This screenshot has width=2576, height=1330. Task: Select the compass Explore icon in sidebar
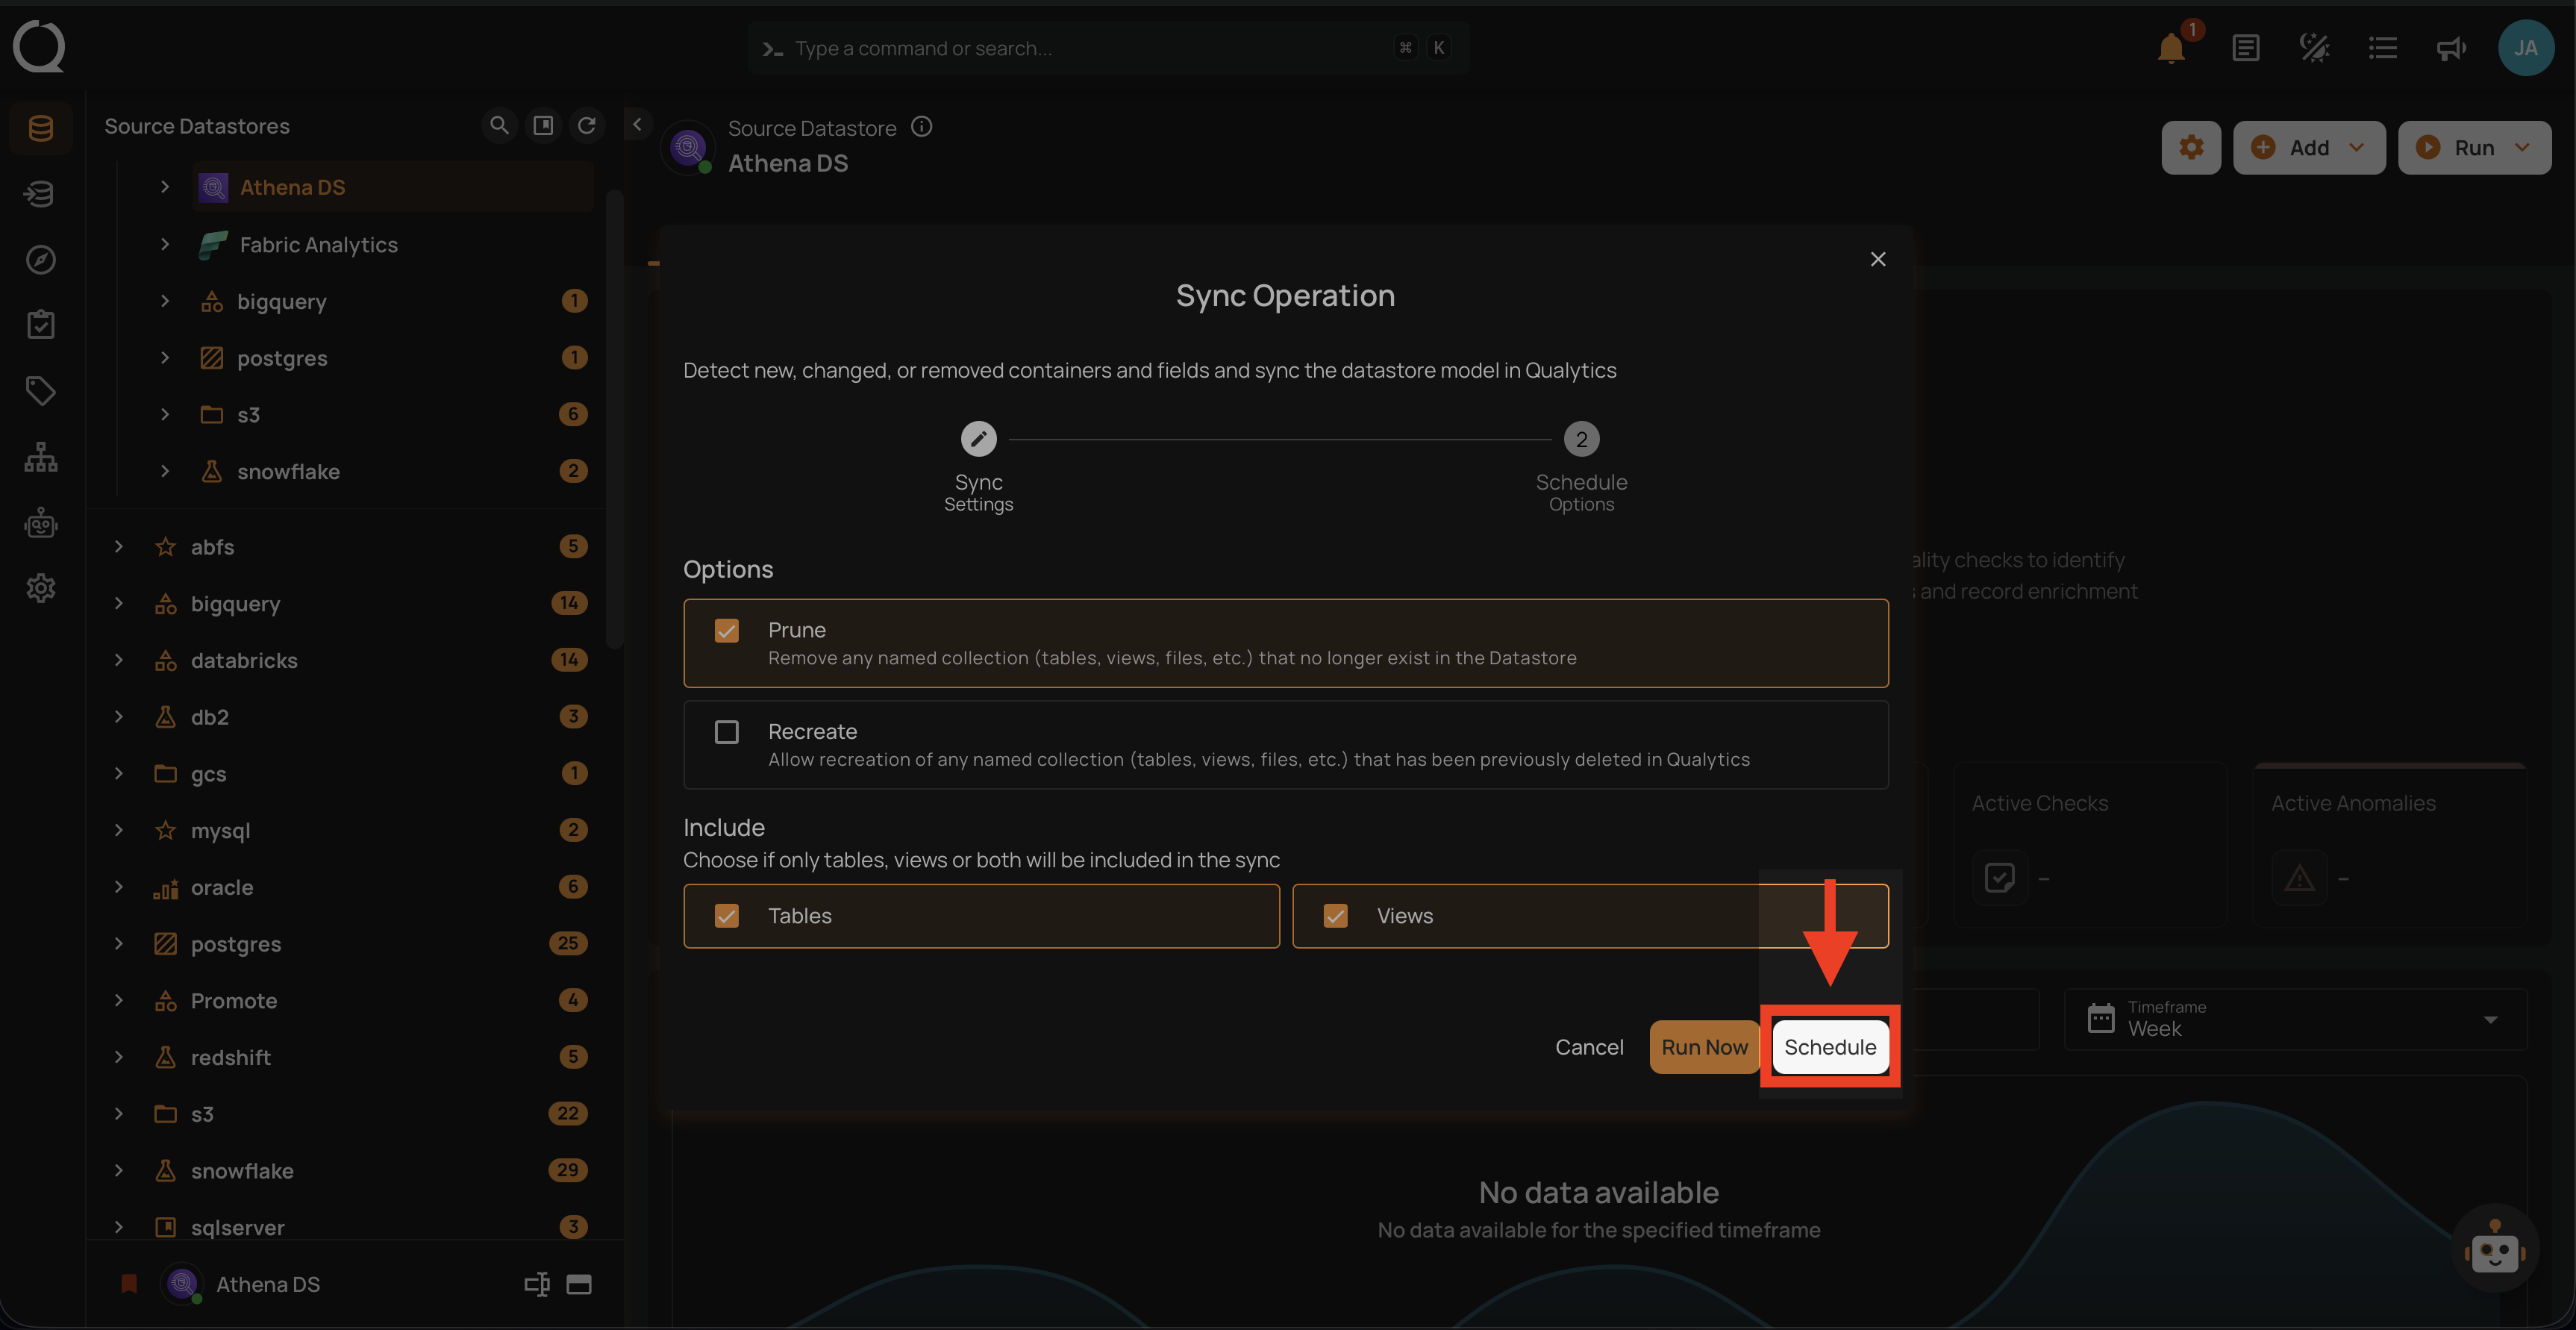click(40, 259)
